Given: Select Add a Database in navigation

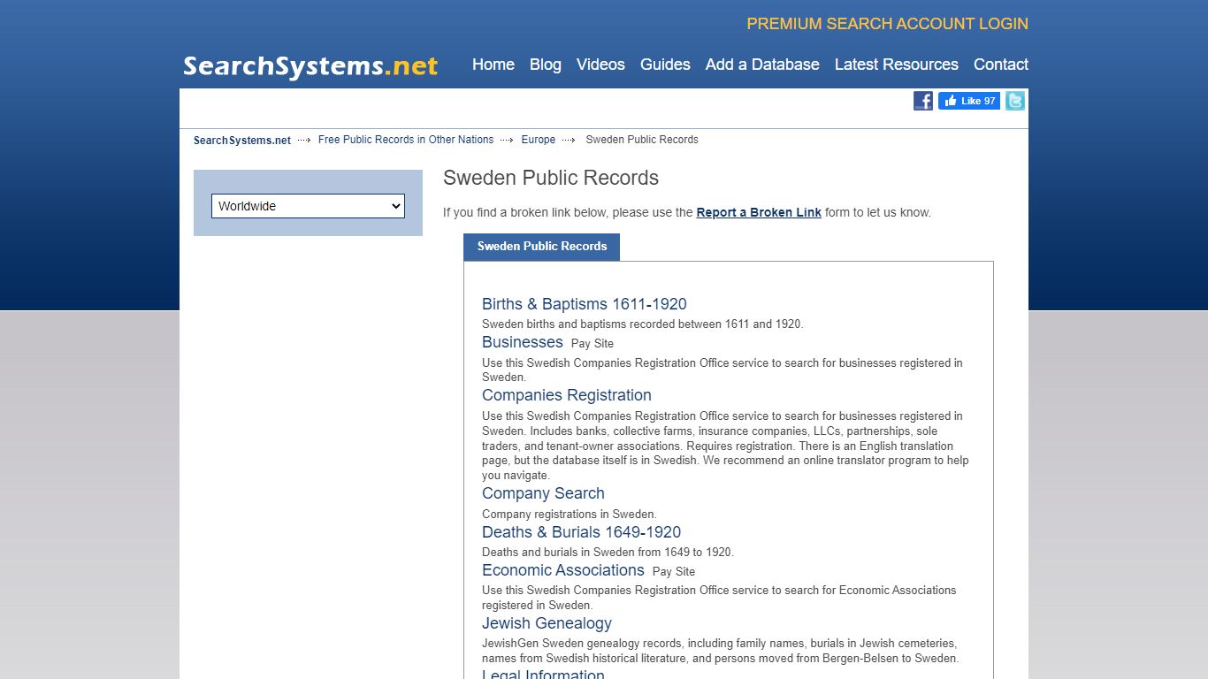Looking at the screenshot, I should [x=762, y=65].
